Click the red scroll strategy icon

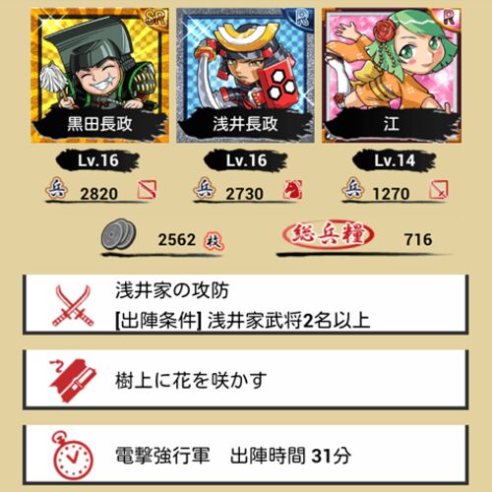[x=73, y=380]
